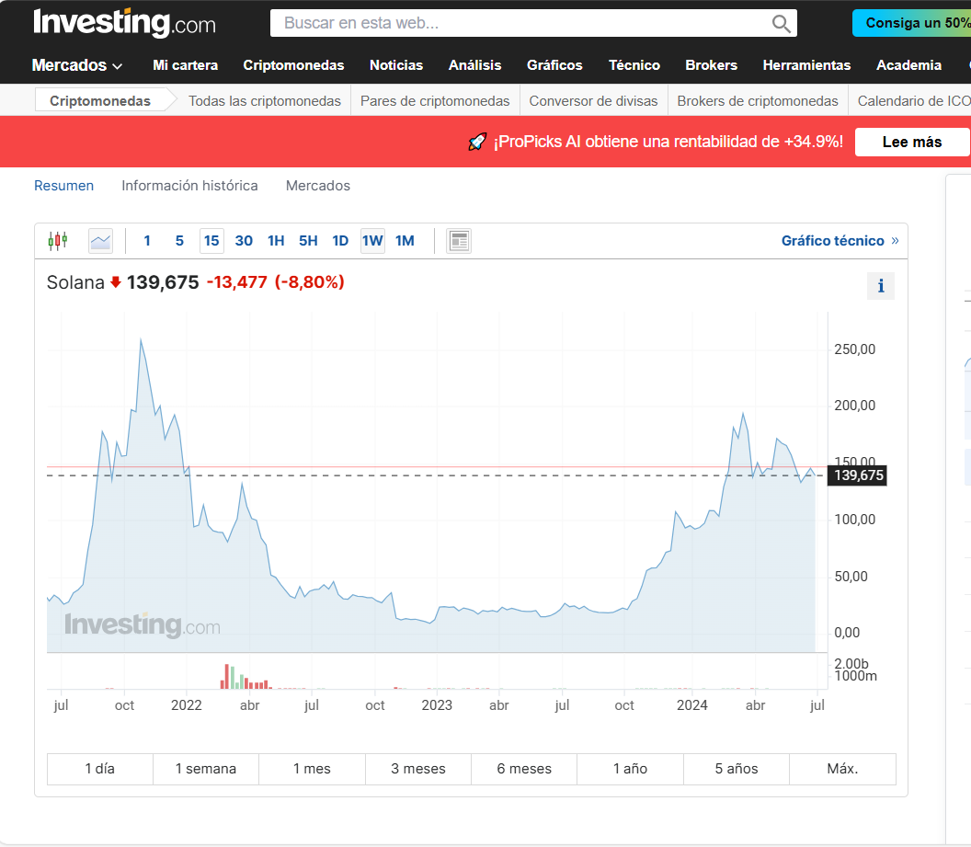Viewport: 971px width, 847px height.
Task: Click the -13,477 price change value
Action: click(x=236, y=282)
